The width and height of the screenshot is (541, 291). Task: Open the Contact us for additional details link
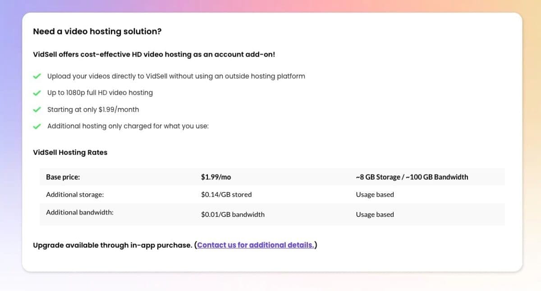[255, 245]
